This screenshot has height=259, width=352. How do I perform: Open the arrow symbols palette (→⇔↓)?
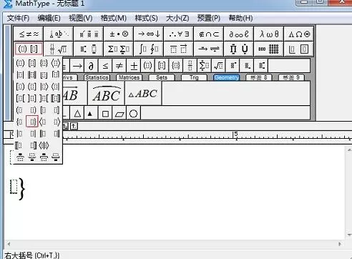(x=149, y=34)
